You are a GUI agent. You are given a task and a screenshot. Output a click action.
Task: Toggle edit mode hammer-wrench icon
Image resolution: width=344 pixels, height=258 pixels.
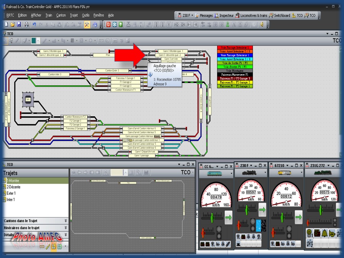pyautogui.click(x=87, y=24)
